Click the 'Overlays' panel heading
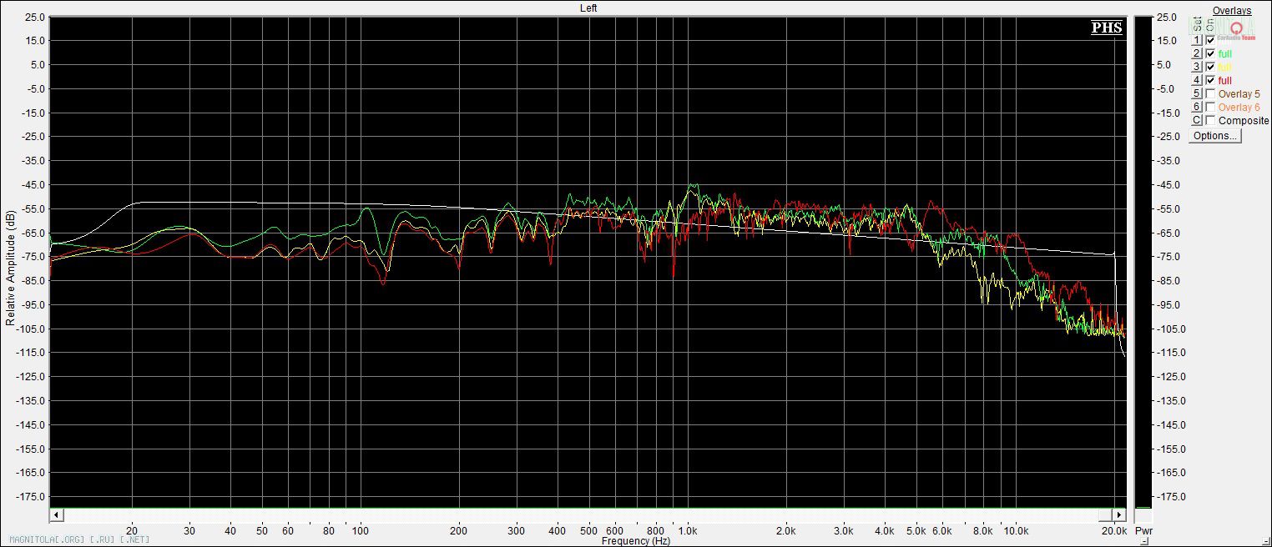This screenshot has width=1272, height=547. point(1232,11)
